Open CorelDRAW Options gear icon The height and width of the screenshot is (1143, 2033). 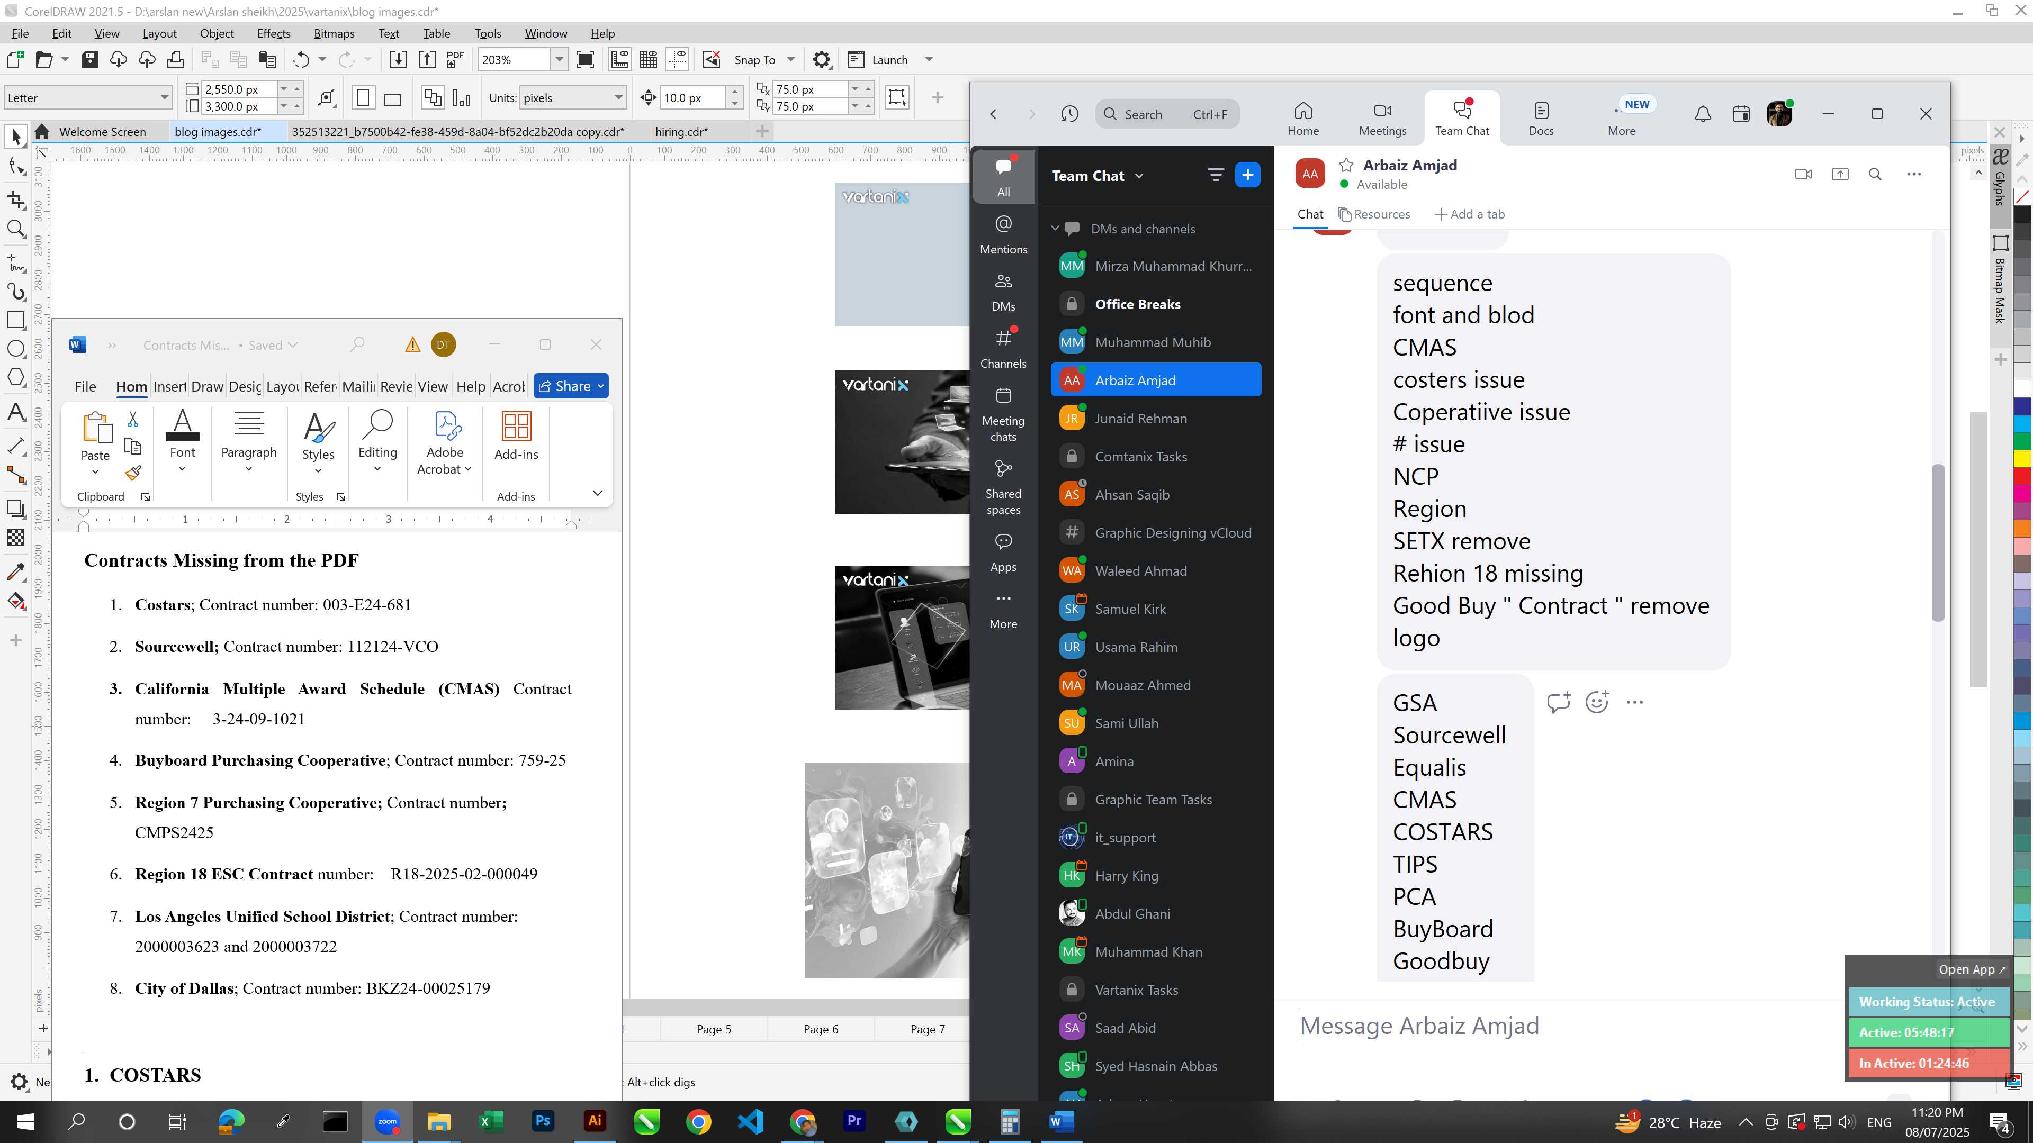click(x=822, y=59)
